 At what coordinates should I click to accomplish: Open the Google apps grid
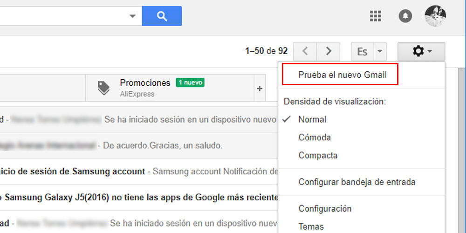(375, 16)
